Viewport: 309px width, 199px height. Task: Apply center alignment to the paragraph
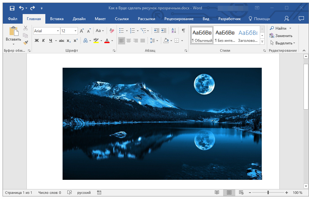click(x=129, y=41)
